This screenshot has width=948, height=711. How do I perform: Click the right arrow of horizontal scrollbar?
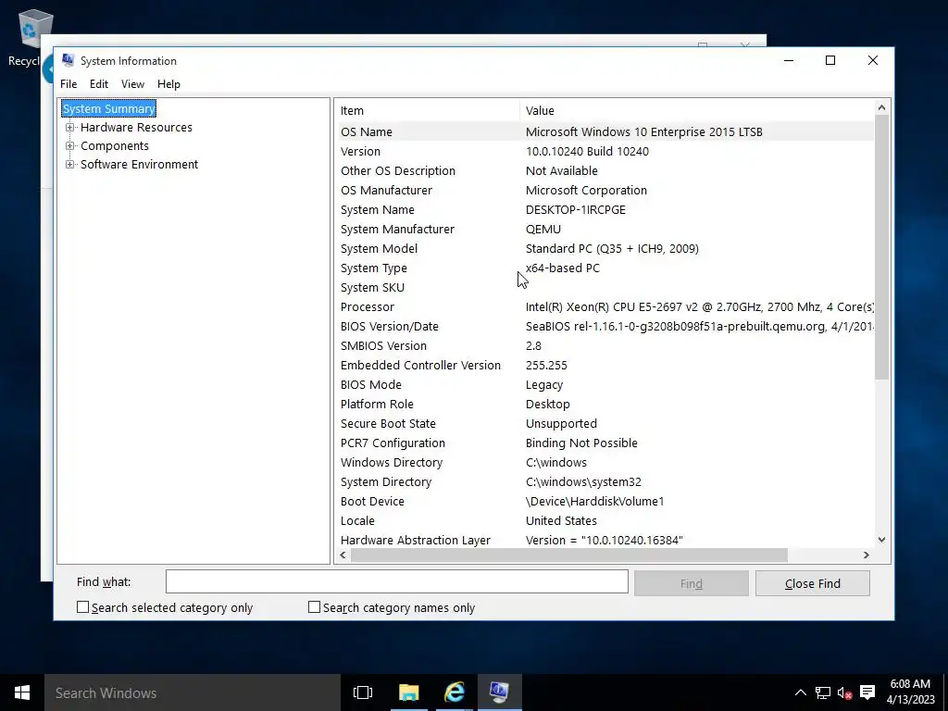point(867,555)
